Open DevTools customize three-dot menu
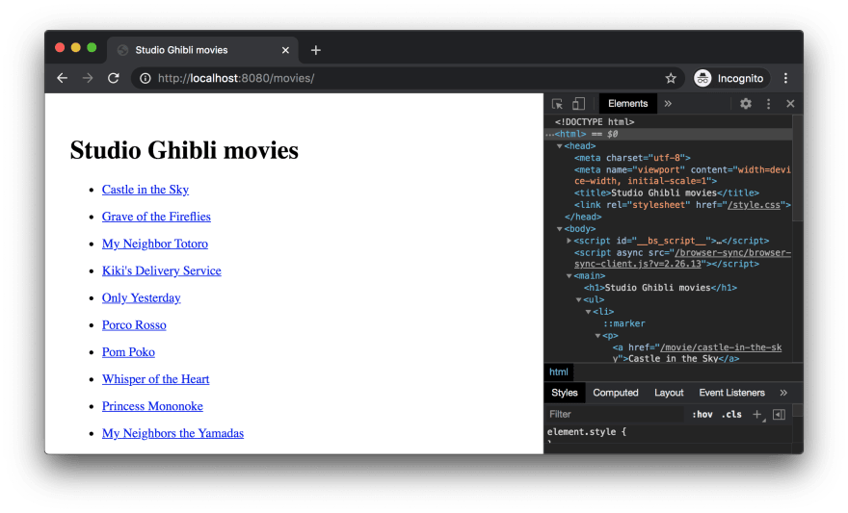The width and height of the screenshot is (848, 513). tap(769, 104)
